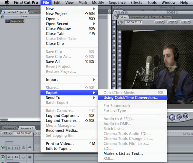Choose Close Tab
Screen dimensions: 193x163
tap(69, 33)
